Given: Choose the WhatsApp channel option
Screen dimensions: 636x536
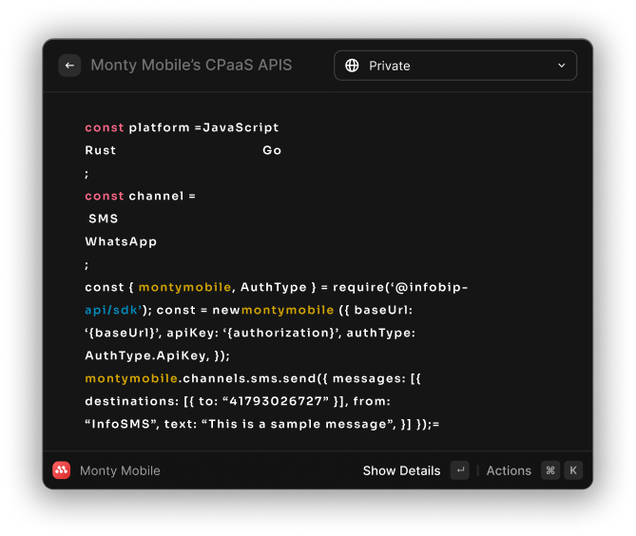Looking at the screenshot, I should click(121, 241).
